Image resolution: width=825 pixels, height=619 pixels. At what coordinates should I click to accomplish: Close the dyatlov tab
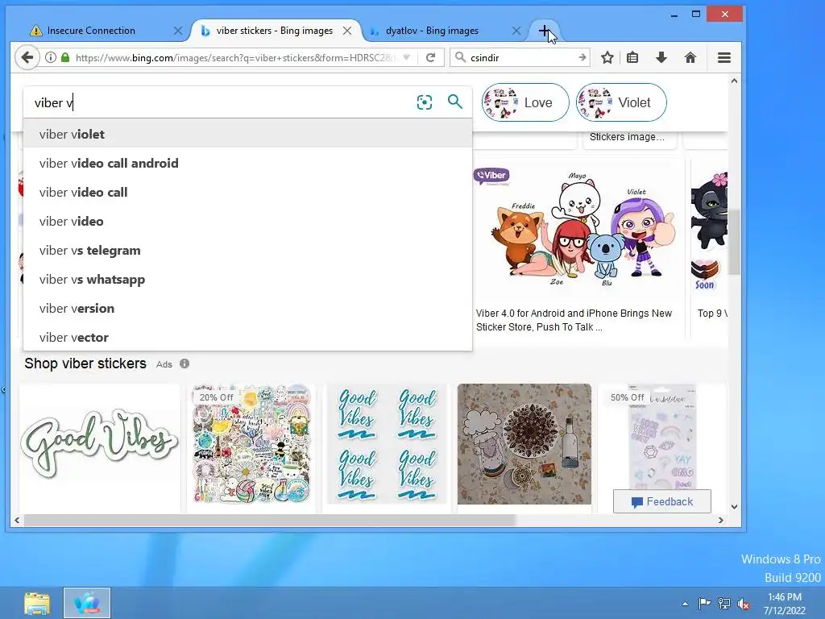click(516, 31)
